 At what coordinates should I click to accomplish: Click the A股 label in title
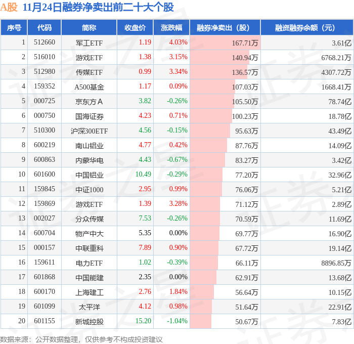[9, 7]
